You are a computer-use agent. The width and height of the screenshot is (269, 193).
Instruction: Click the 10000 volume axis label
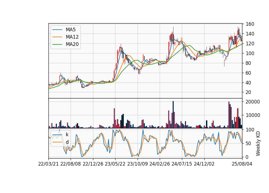coord(253,115)
